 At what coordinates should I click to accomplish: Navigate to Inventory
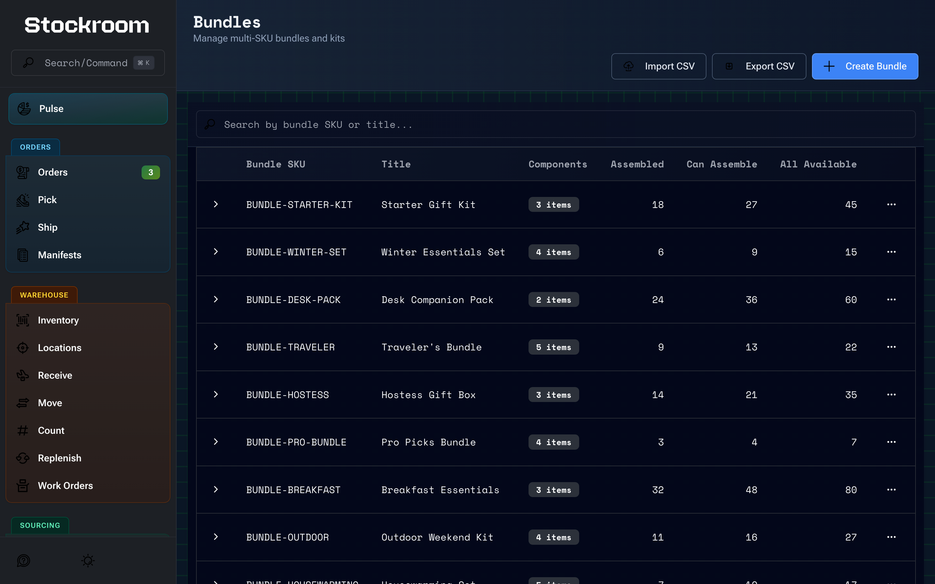pyautogui.click(x=88, y=320)
